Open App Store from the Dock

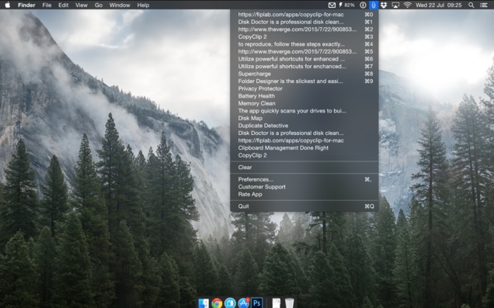244,303
